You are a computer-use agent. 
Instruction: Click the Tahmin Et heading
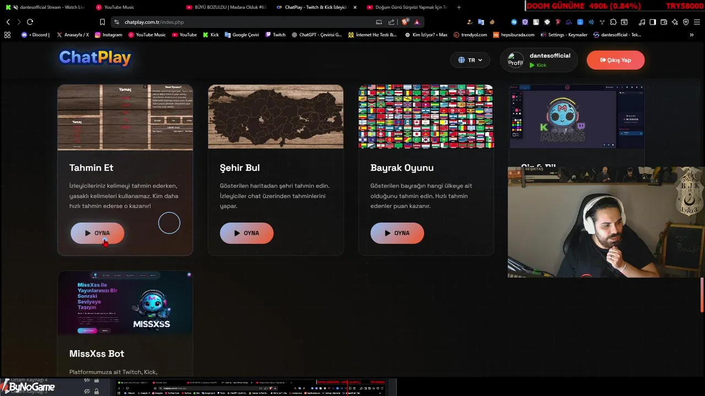coord(91,168)
